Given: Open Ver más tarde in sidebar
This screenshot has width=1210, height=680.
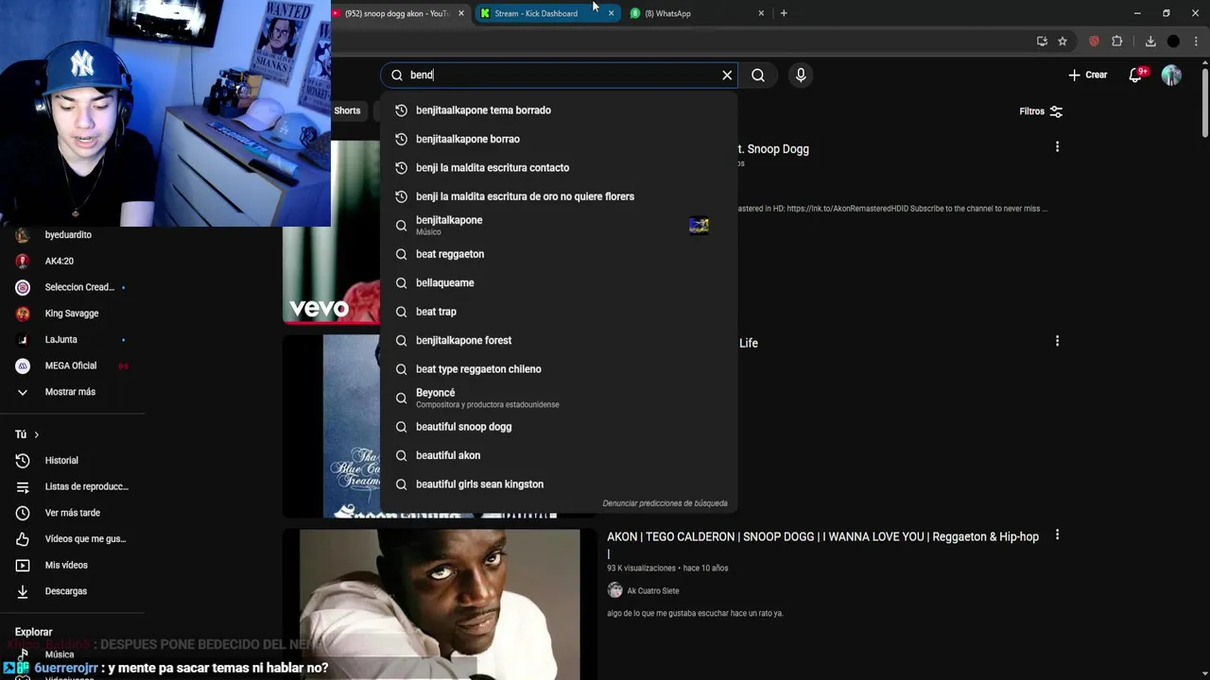Looking at the screenshot, I should 72,513.
